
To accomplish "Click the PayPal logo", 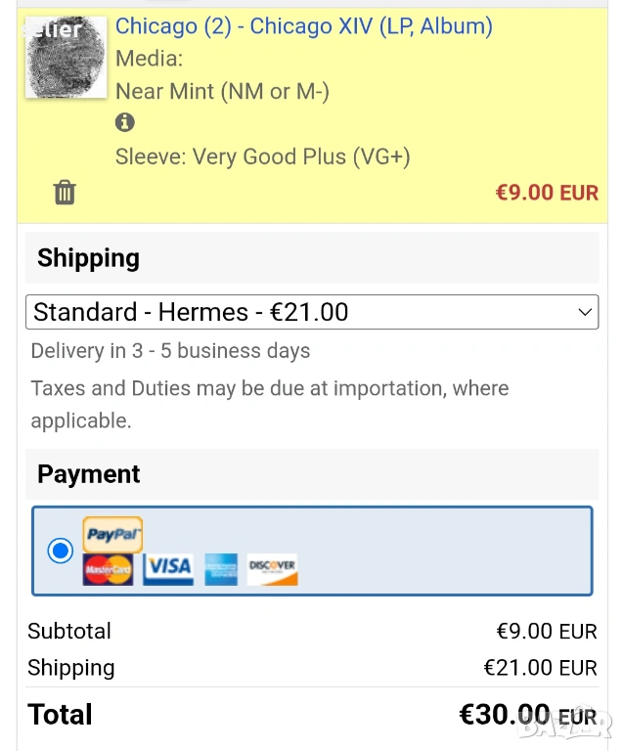I will [x=112, y=534].
